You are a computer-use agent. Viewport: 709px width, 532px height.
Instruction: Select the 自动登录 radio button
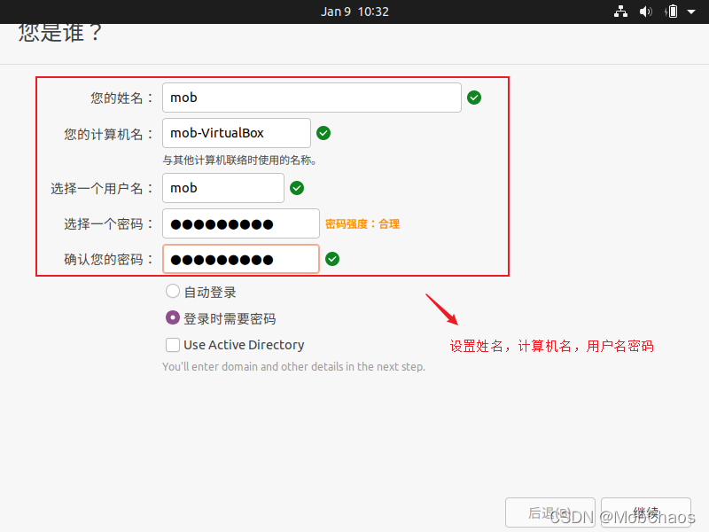[173, 292]
